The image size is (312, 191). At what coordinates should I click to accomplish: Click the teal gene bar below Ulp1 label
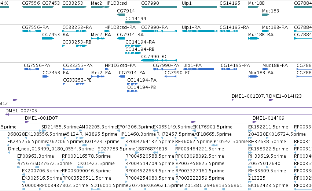[x=199, y=7]
